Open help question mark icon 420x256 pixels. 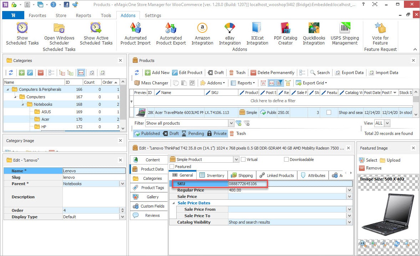[x=53, y=5]
